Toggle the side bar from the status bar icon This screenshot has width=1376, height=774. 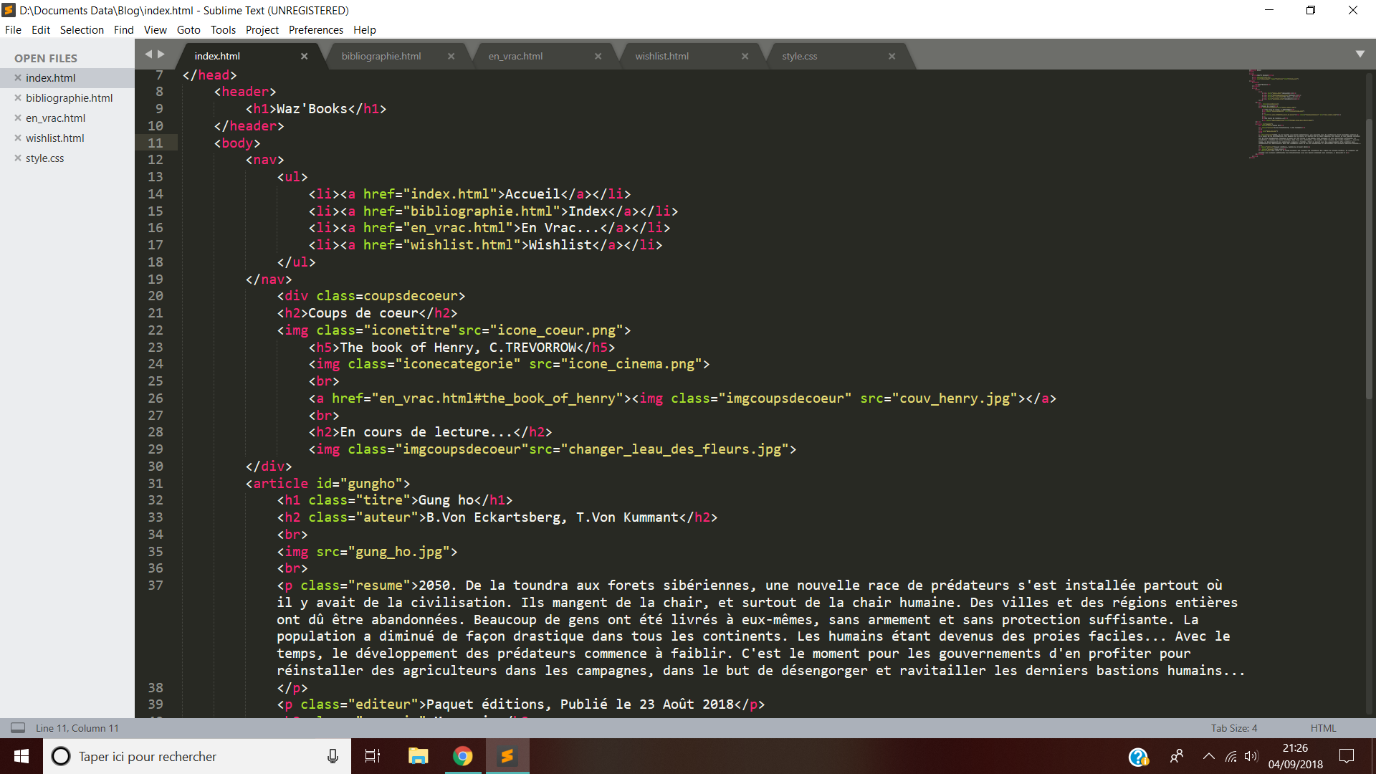[x=18, y=727]
